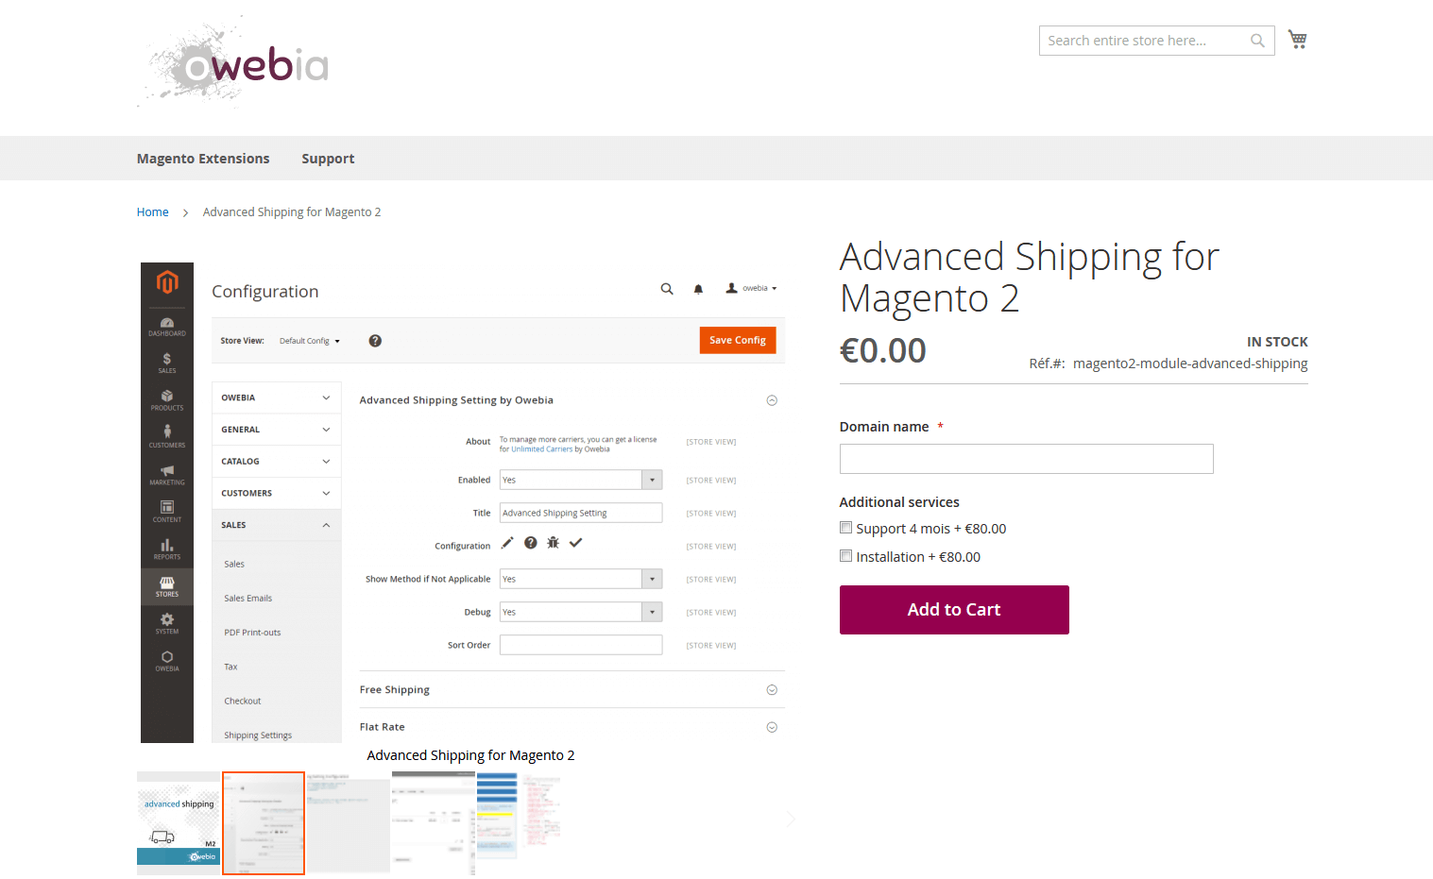This screenshot has height=879, width=1433.
Task: Click the Magento logo in the admin screenshot
Action: point(167,281)
